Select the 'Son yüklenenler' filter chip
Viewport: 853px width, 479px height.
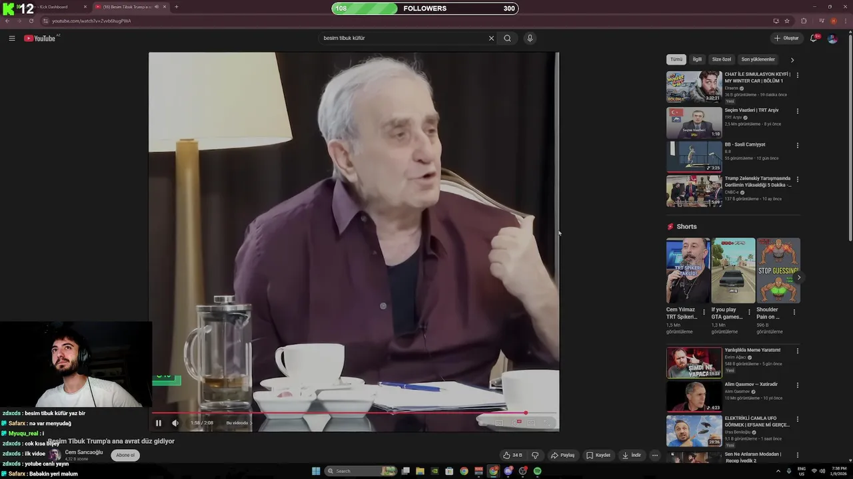758,59
